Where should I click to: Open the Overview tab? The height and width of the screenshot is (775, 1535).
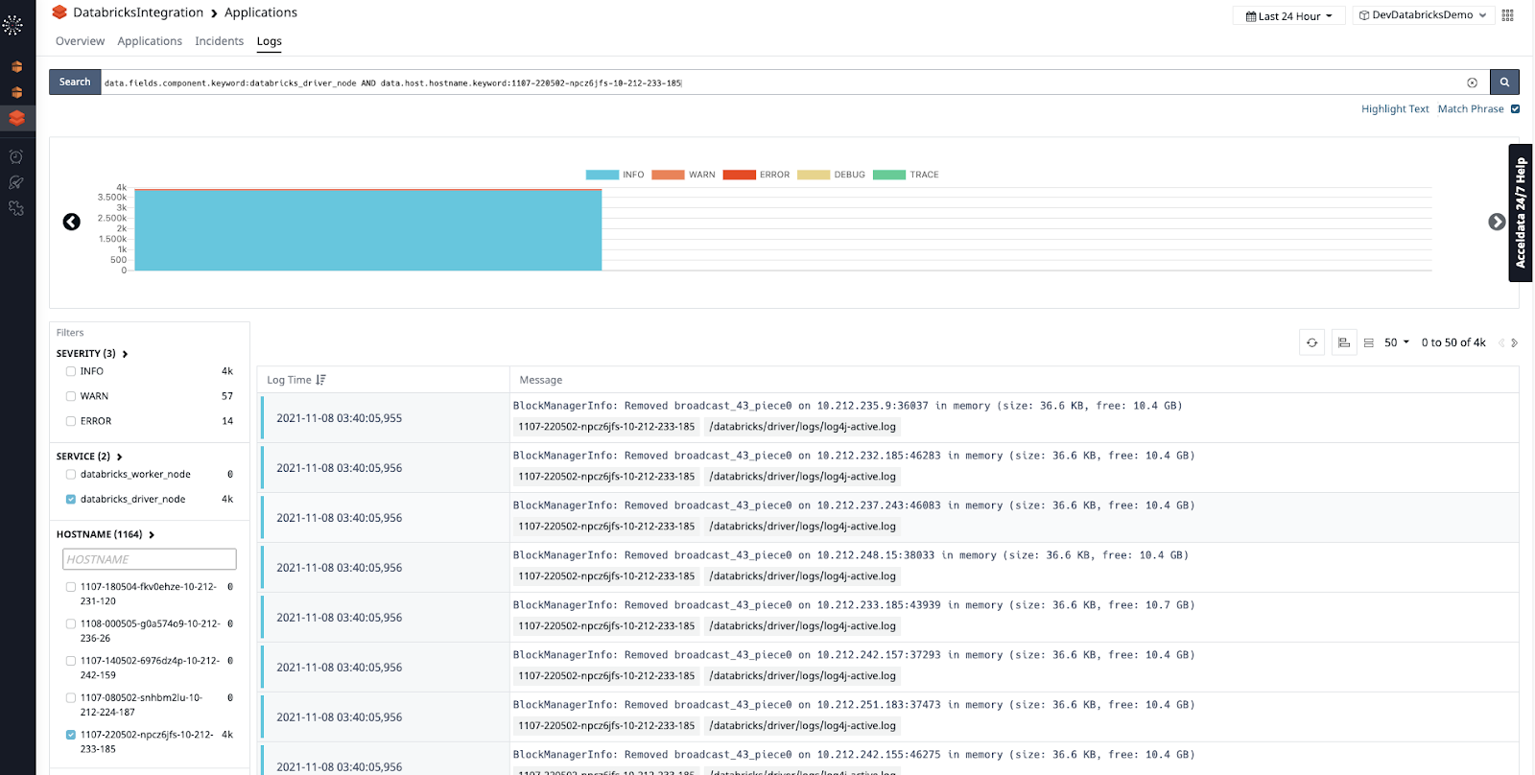click(x=80, y=41)
